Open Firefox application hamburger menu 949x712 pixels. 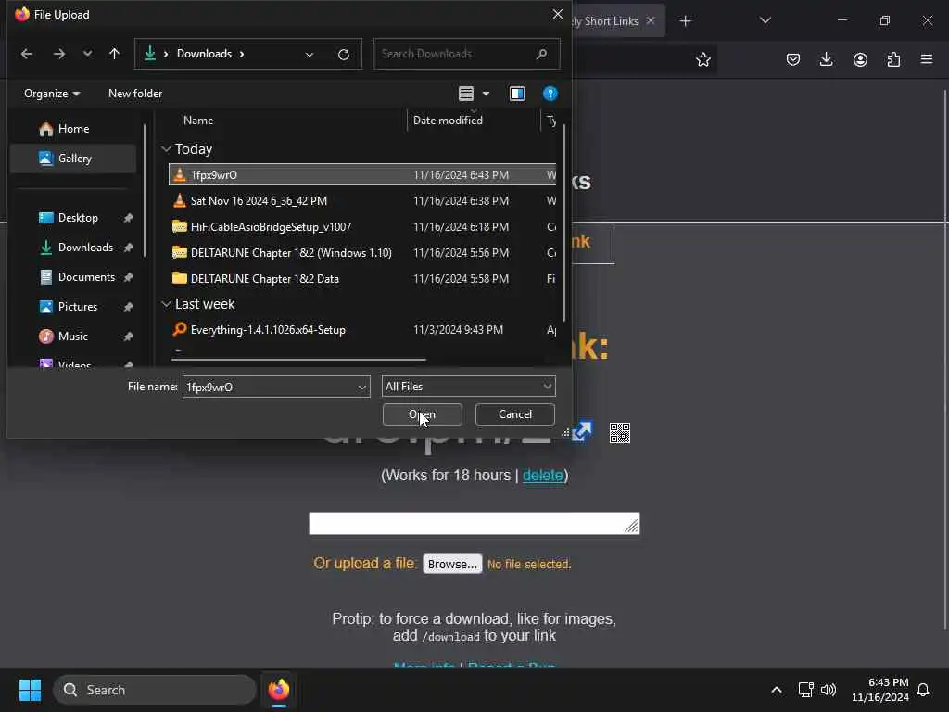coord(927,59)
